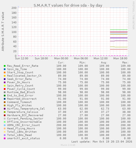The height and width of the screenshot is (148, 136).
Task: Click the 'Min:' column header
Action: 83,63
